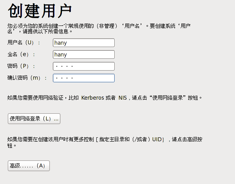The width and height of the screenshot is (235, 184).
Task: Click the 用户名 (U) username input field
Action: pyautogui.click(x=83, y=43)
